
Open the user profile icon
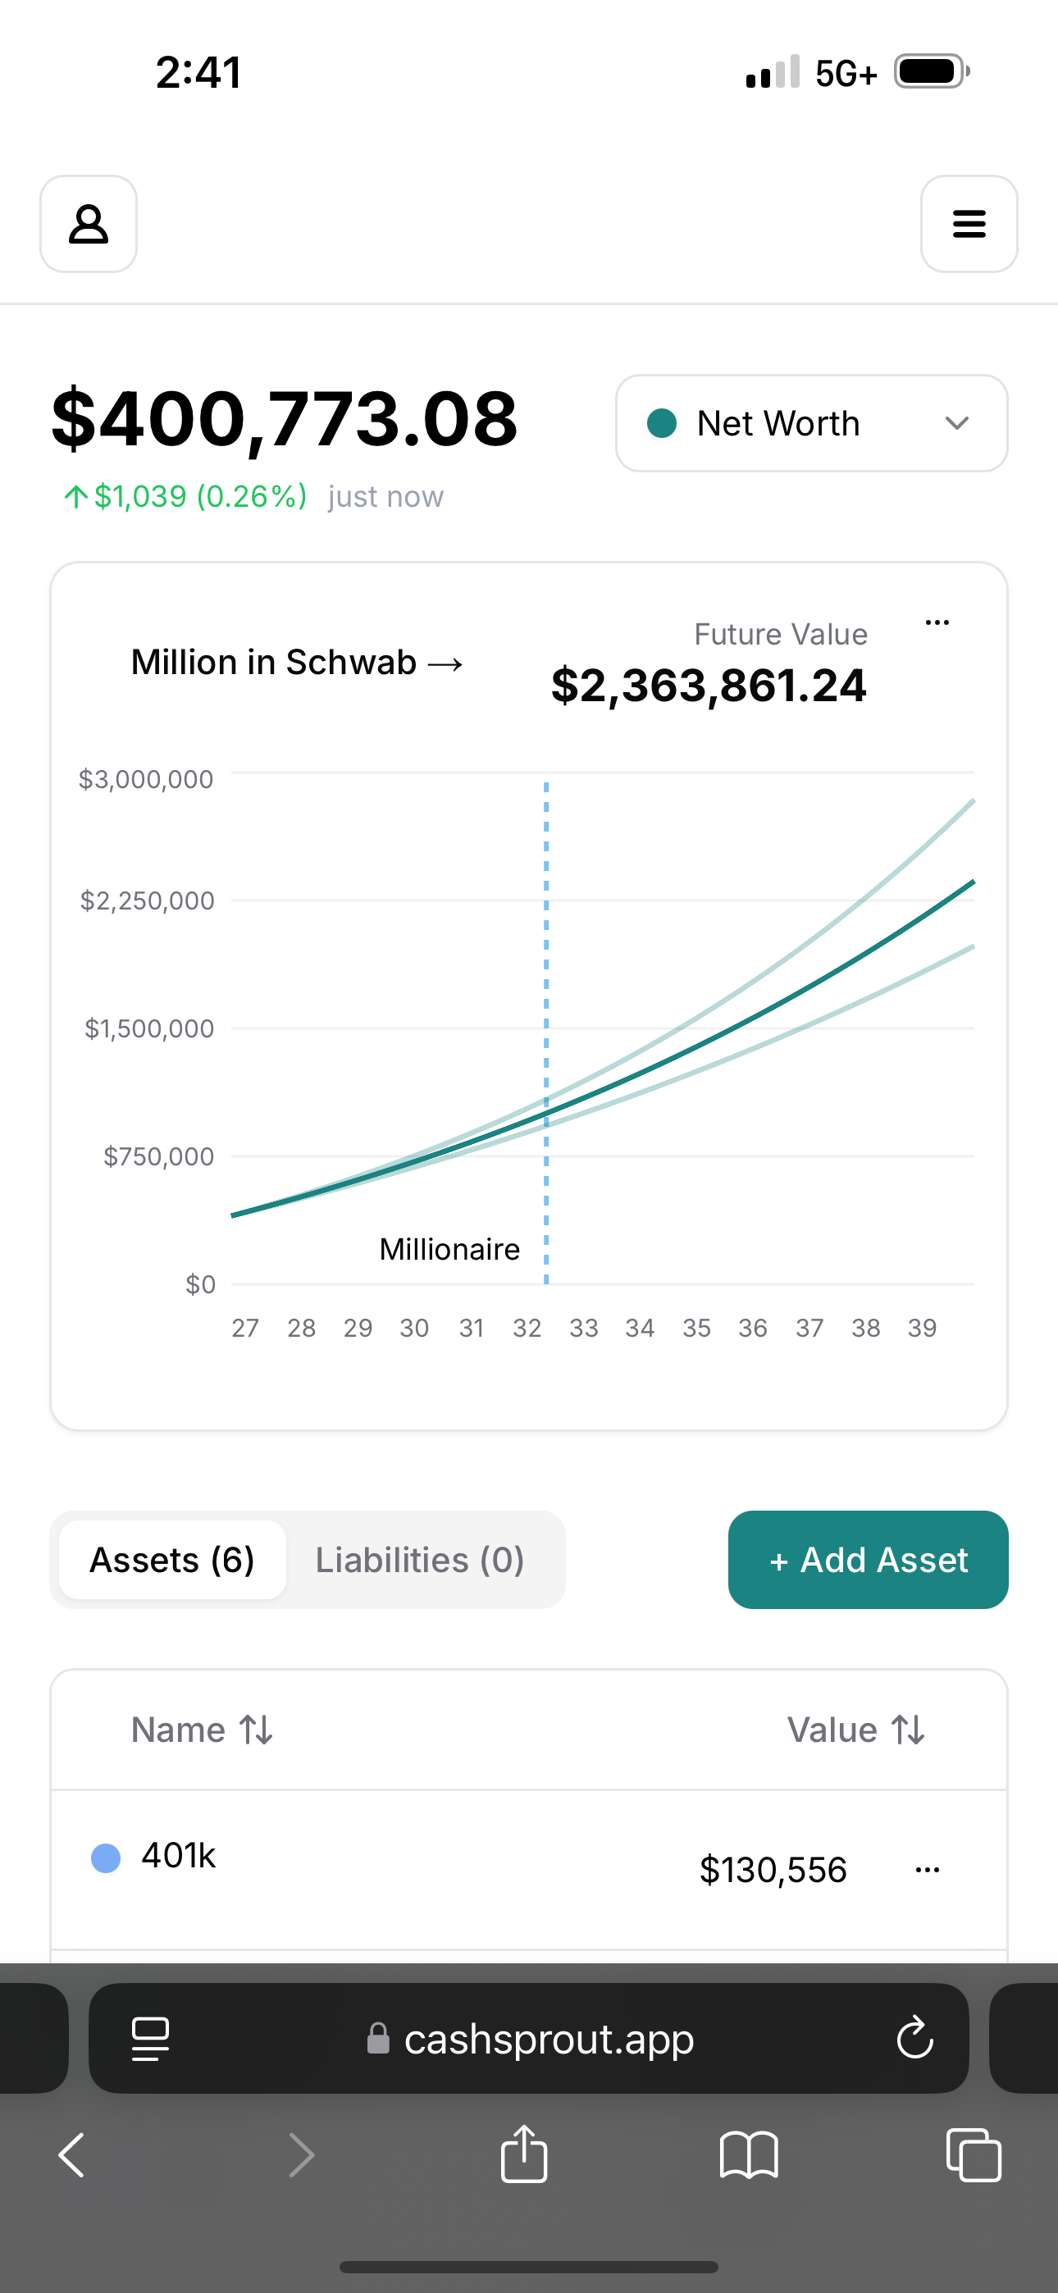89,223
